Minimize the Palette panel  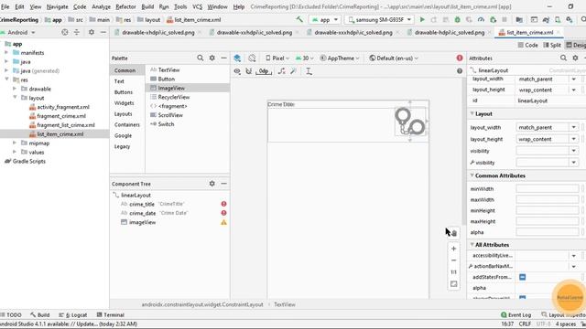coord(223,58)
